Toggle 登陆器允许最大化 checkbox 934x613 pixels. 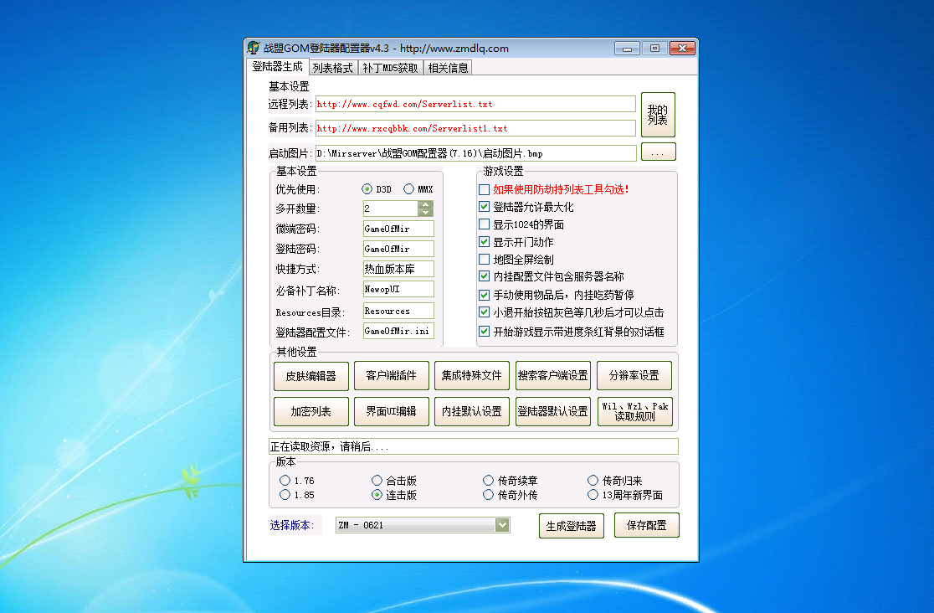pos(485,207)
